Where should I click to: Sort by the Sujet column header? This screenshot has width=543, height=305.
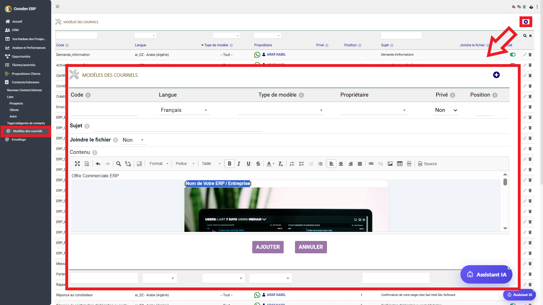tap(385, 45)
